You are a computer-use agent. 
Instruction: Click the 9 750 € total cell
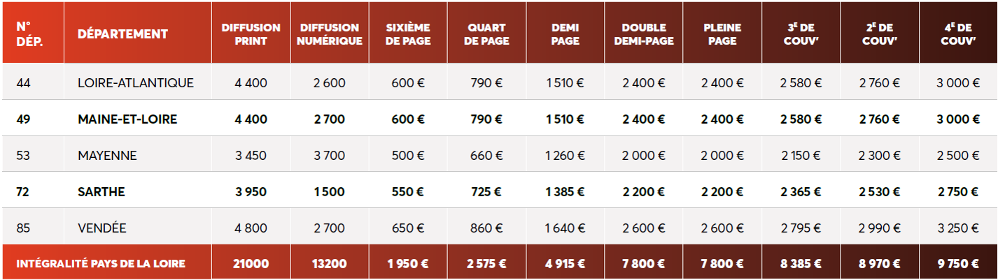tap(959, 264)
